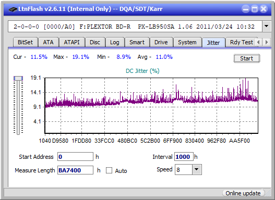
Task: Click the 4.1 y-axis label
Action: (37, 121)
